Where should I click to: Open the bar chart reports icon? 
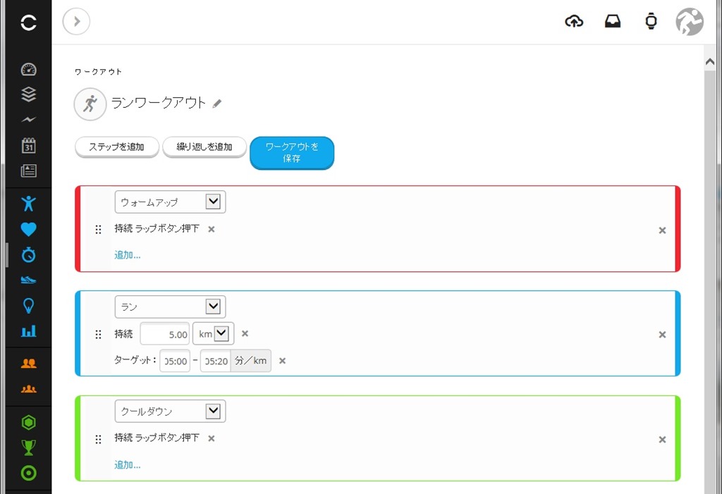[28, 331]
